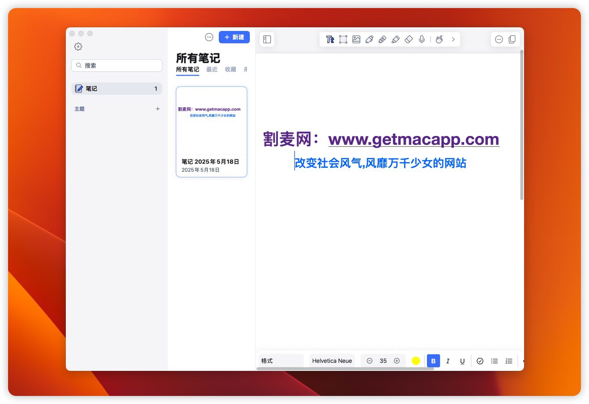The image size is (589, 404).
Task: Create a note with 新建 button
Action: pyautogui.click(x=234, y=37)
